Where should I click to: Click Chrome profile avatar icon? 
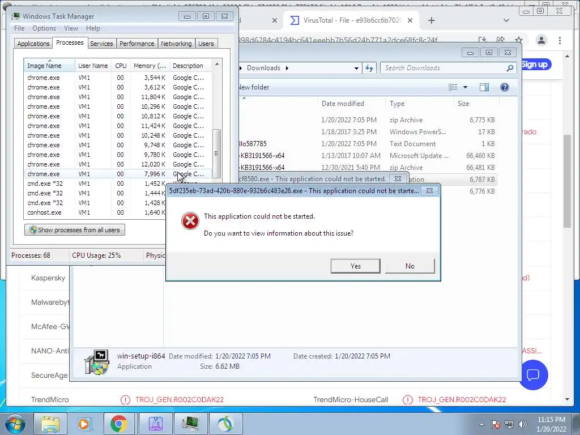(x=541, y=40)
